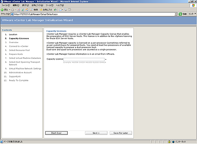Open Favorites (お気に入り) star toolbar button
This screenshot has width=197, height=144.
point(46,10)
